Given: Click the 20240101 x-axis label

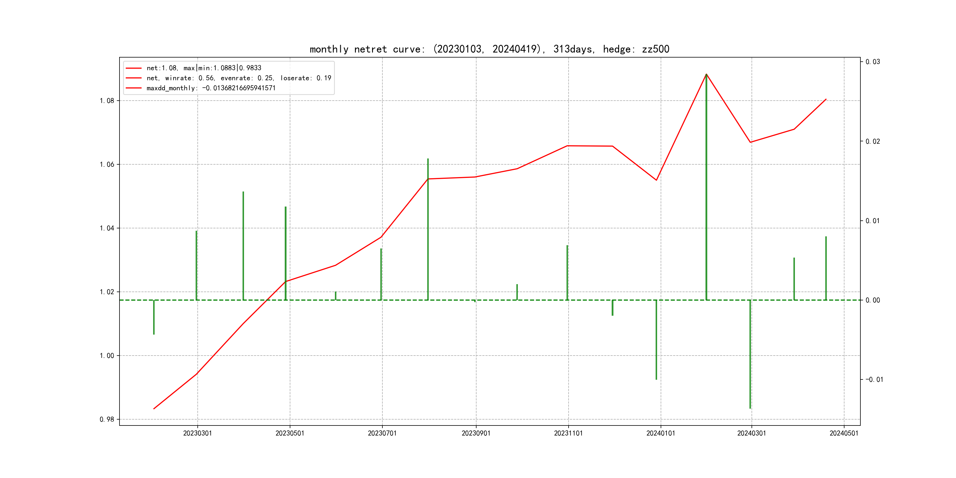Looking at the screenshot, I should coord(661,433).
